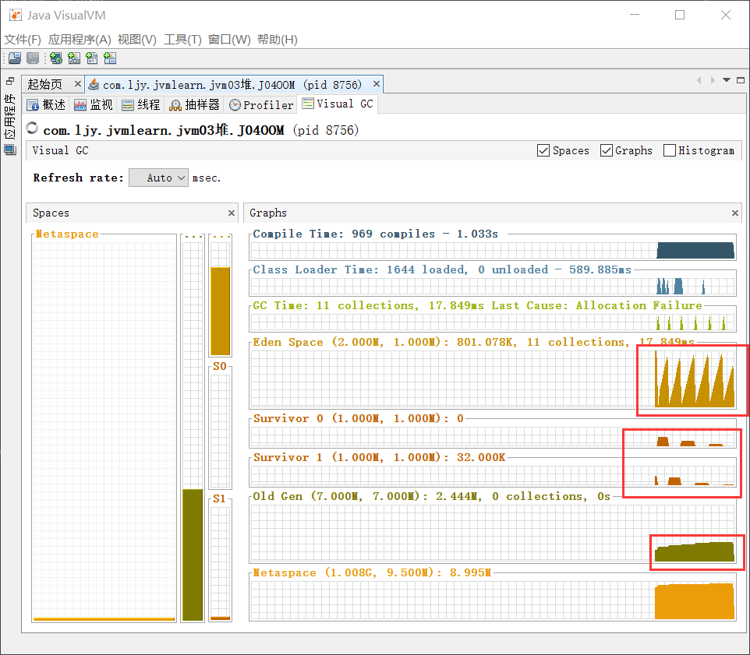Click the Add JFR Snapshot toolbar icon
Image resolution: width=750 pixels, height=655 pixels.
110,58
